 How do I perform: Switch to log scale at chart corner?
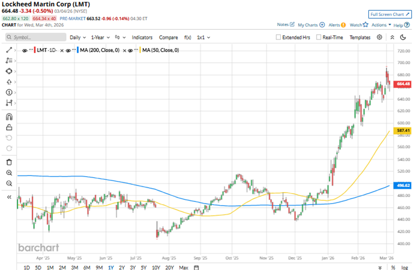405,267
